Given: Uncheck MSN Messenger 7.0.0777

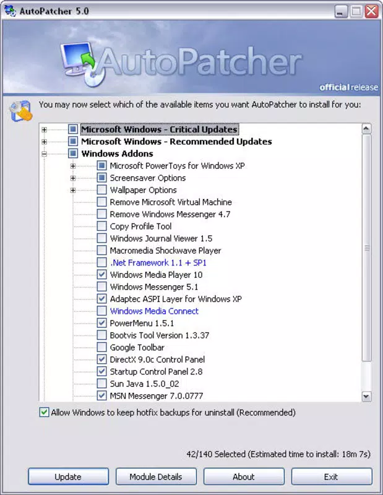Looking at the screenshot, I should (x=101, y=395).
